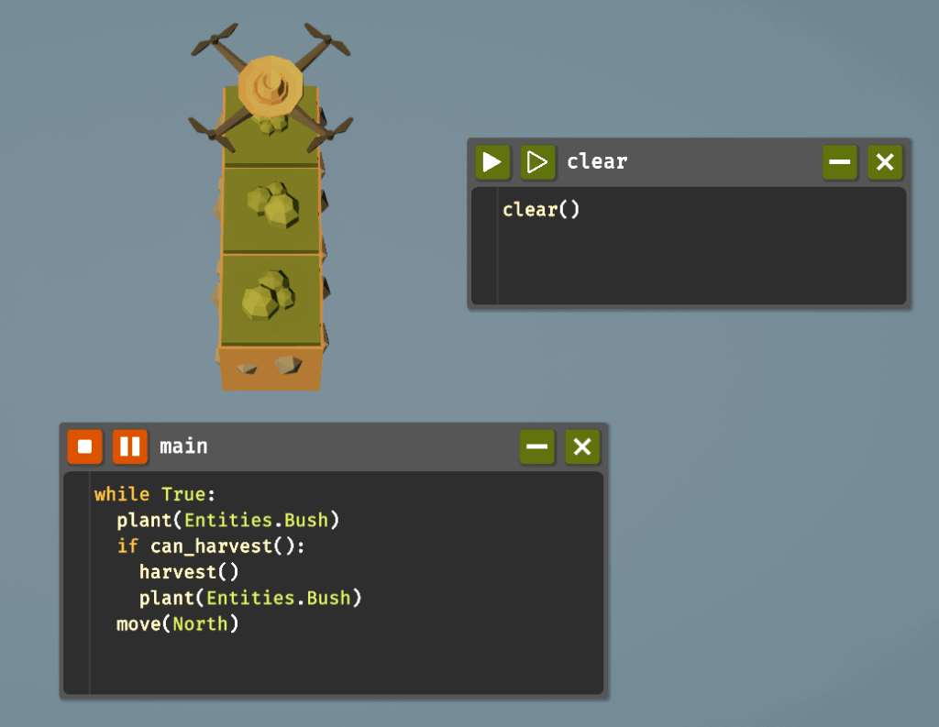The image size is (939, 727).
Task: Click the harvest() line in main
Action: point(188,573)
